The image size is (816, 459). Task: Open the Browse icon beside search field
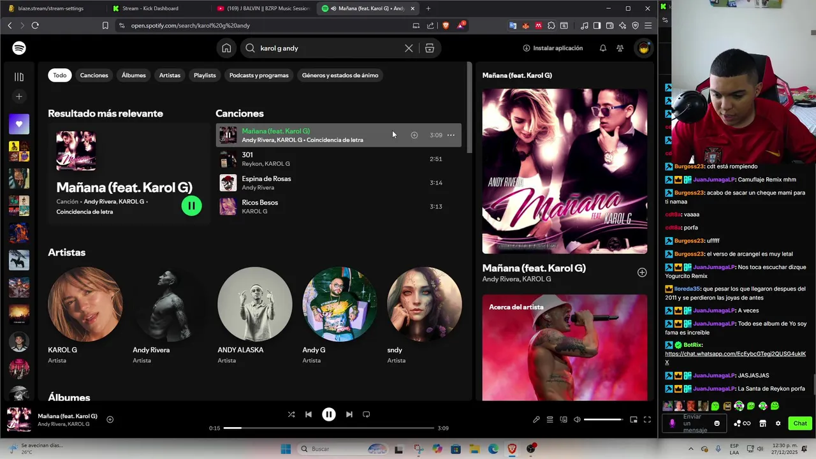point(430,48)
